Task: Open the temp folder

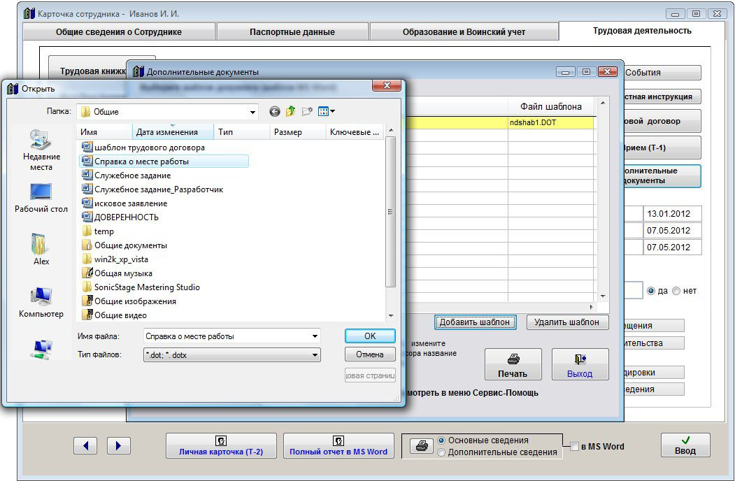Action: (x=98, y=231)
